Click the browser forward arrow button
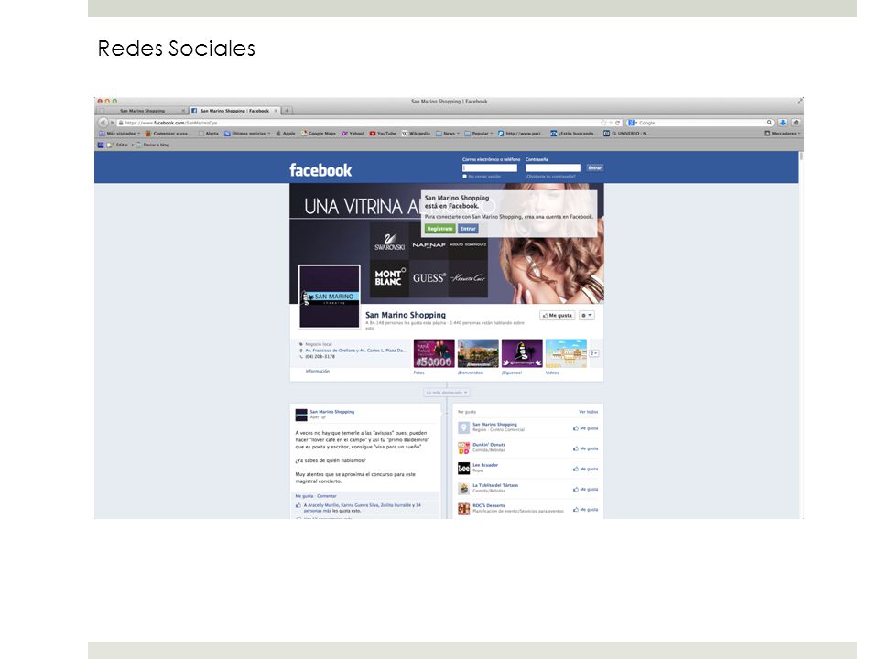 (x=112, y=122)
